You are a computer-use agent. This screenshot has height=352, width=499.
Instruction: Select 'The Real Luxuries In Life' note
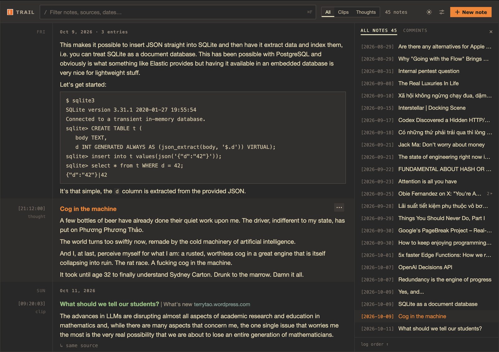(x=426, y=83)
